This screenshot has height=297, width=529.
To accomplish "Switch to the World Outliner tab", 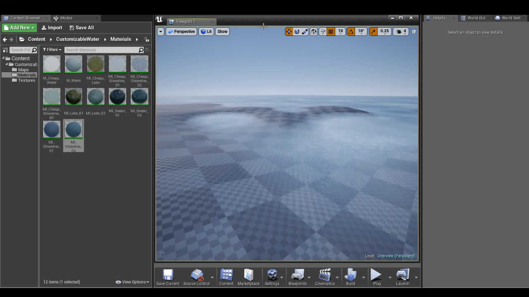I will point(474,18).
